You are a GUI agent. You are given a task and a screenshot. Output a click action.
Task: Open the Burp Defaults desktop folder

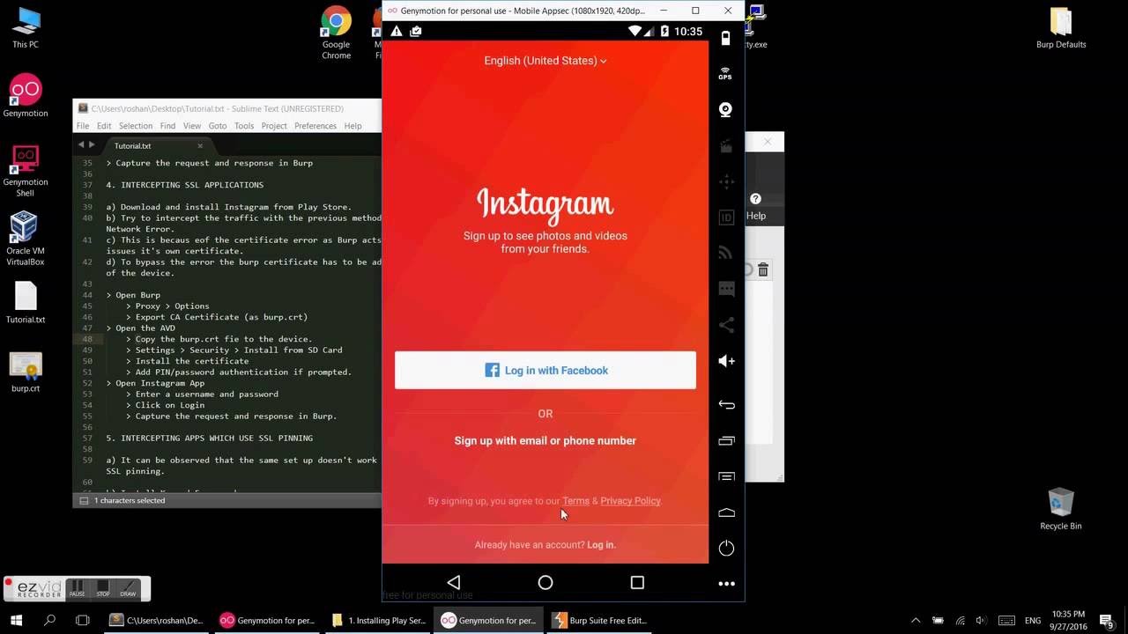pos(1061,27)
